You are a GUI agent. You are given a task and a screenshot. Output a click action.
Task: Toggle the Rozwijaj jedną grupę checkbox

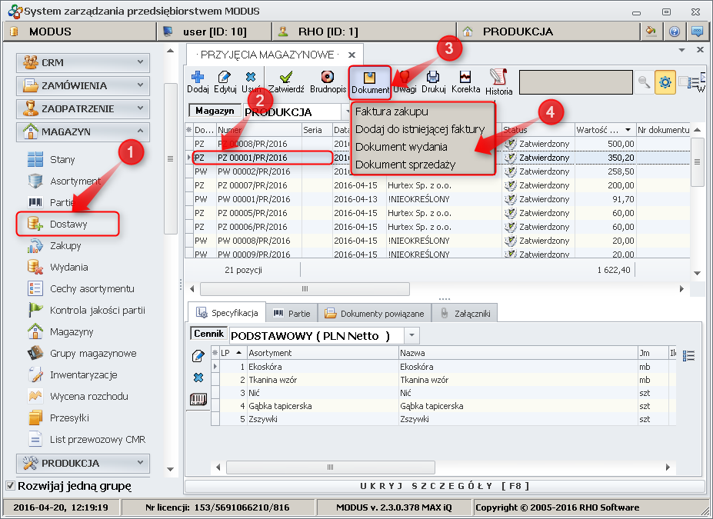(11, 486)
